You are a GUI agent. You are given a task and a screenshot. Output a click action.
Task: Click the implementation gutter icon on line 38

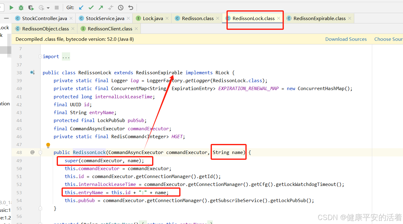click(32, 72)
